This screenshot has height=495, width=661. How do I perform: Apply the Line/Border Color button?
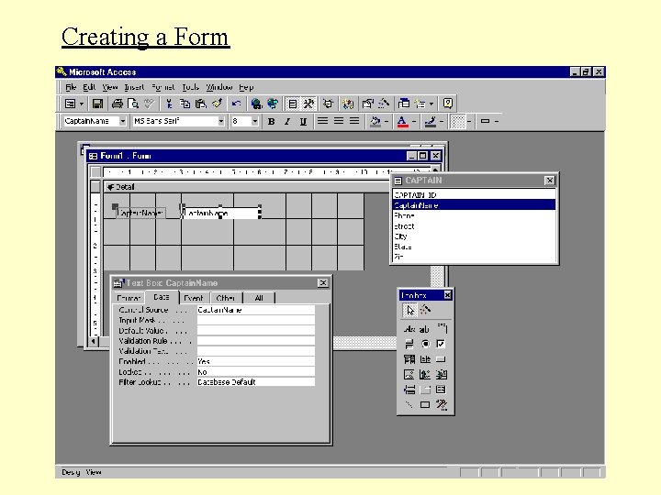tap(430, 121)
